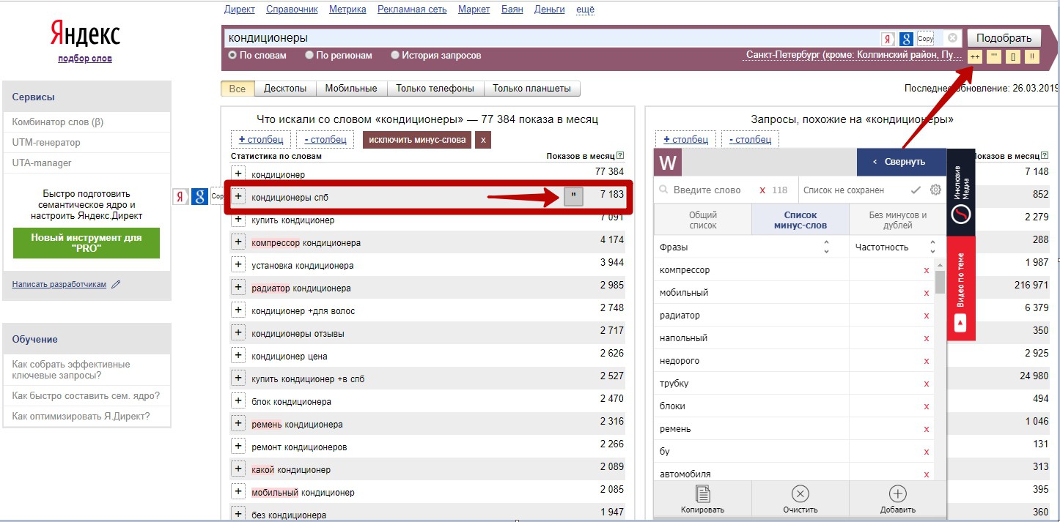This screenshot has width=1060, height=522.
Task: Sort by the "Фразы" column arrows
Action: point(826,247)
